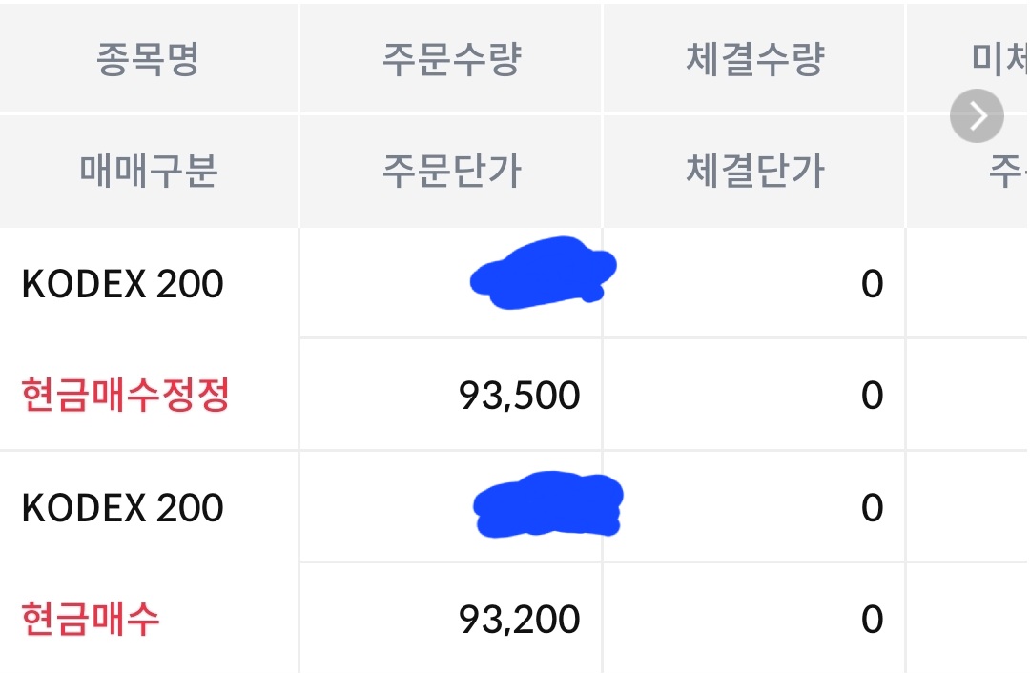Select the 주문수량 column header

[452, 59]
